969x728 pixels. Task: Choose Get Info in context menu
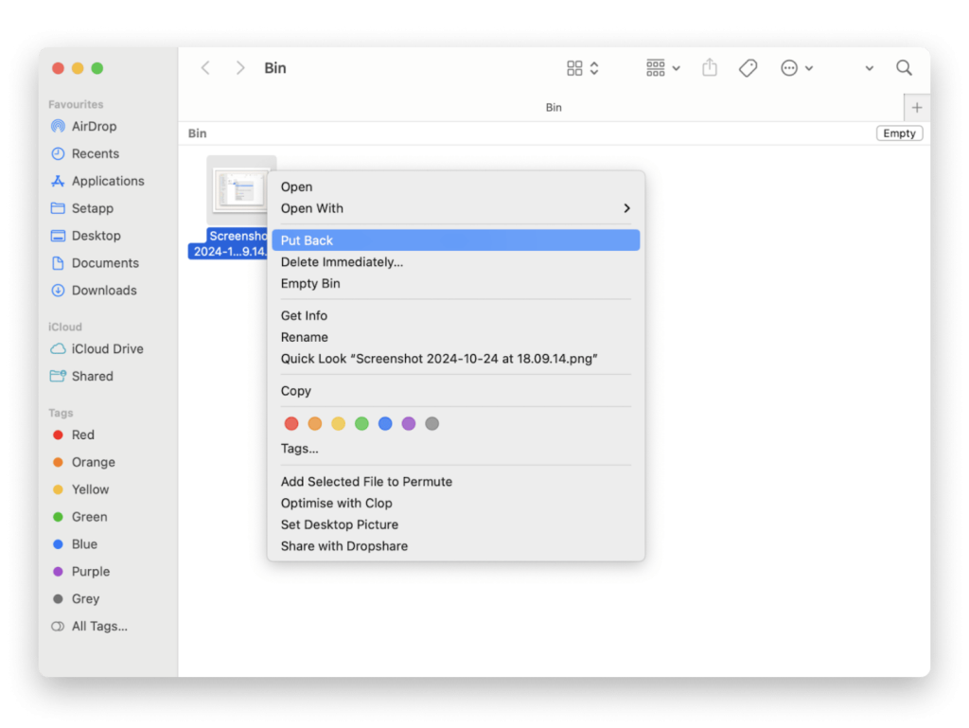(x=304, y=315)
